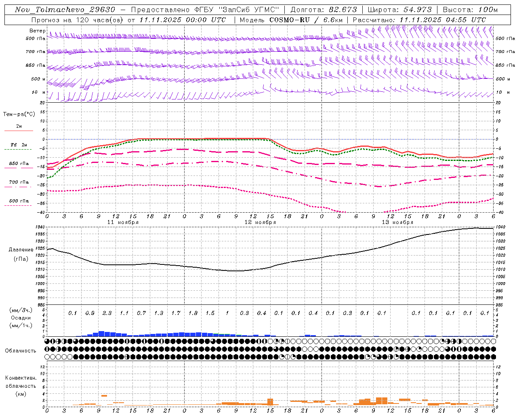517x414 pixels.
Task: Click the Конвективн. convective cloud label
Action: point(21,378)
